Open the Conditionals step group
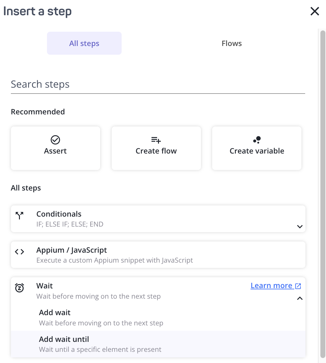326x363 pixels. pos(158,219)
